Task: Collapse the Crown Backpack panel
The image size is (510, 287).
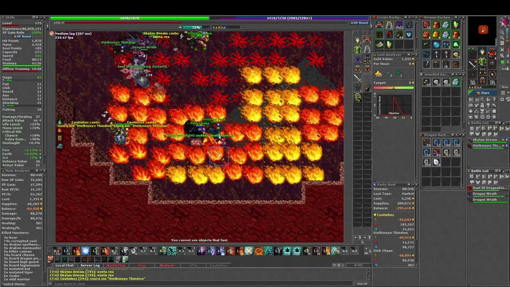Action: tap(412, 18)
